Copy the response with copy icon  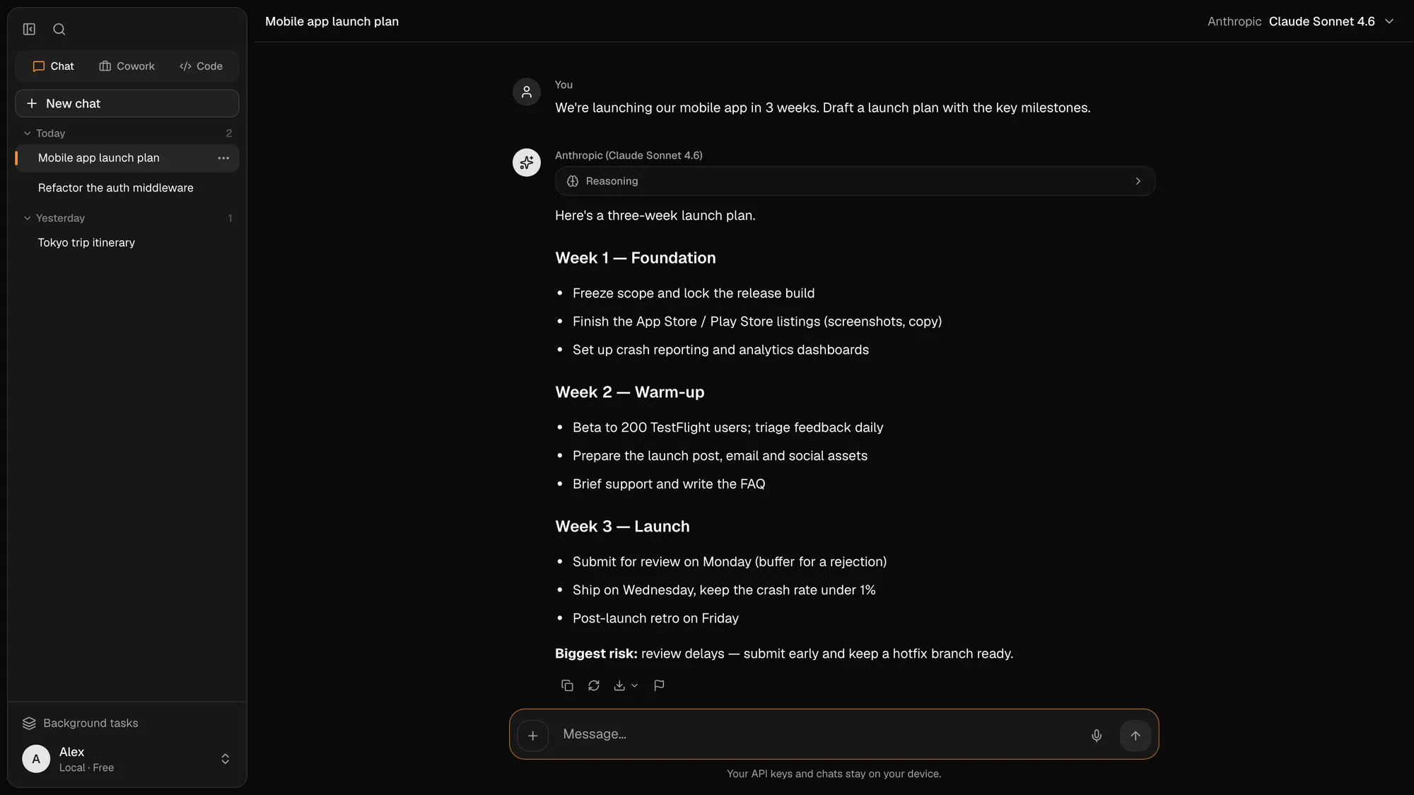[567, 685]
